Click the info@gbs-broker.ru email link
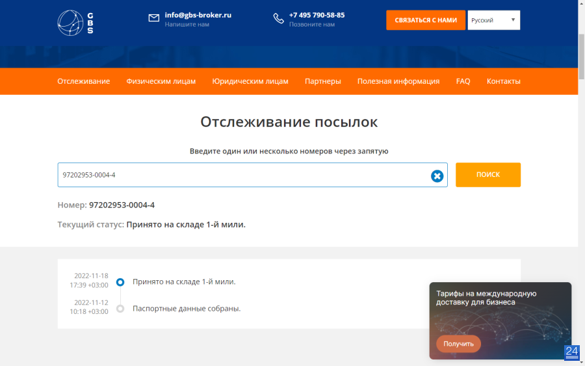 (x=198, y=16)
